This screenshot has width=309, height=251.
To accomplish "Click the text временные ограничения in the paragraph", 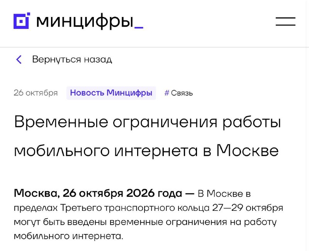I will coord(168,222).
